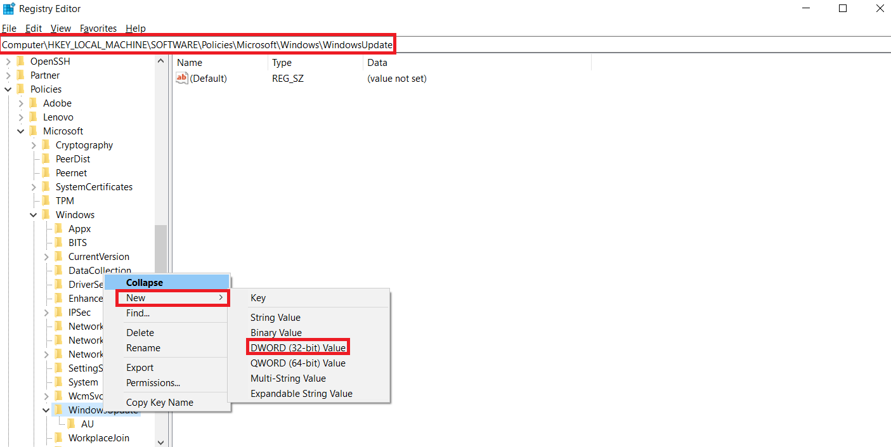Click the Name column header
The image size is (891, 447).
[x=220, y=63]
